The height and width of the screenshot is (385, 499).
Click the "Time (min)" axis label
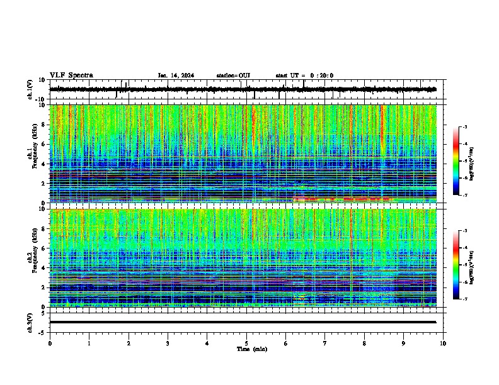pos(252,349)
